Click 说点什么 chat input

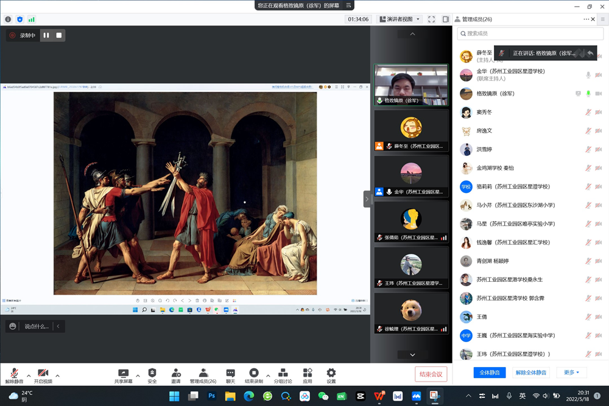pyautogui.click(x=37, y=326)
